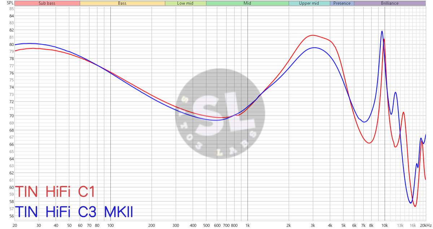Select the Presence band header
433x229 pixels.
point(342,3)
